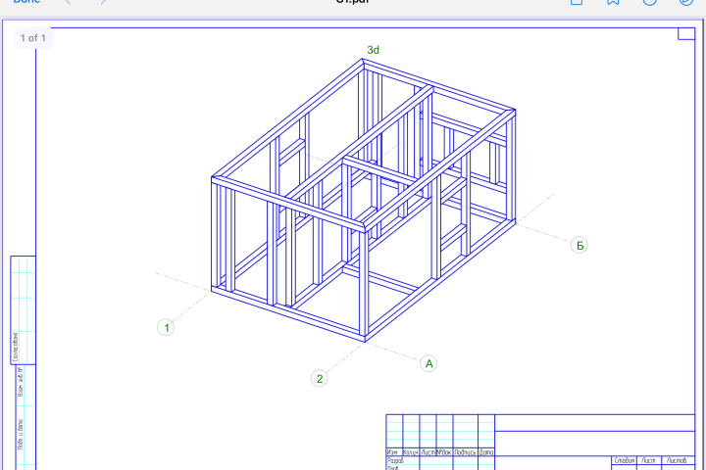This screenshot has width=706, height=470.
Task: Click the "1 of 1" page indicator
Action: (x=33, y=38)
